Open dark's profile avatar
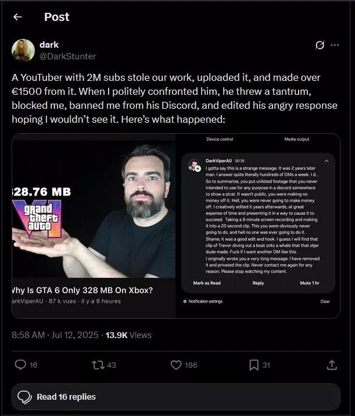Image resolution: width=355 pixels, height=416 pixels. [x=23, y=51]
